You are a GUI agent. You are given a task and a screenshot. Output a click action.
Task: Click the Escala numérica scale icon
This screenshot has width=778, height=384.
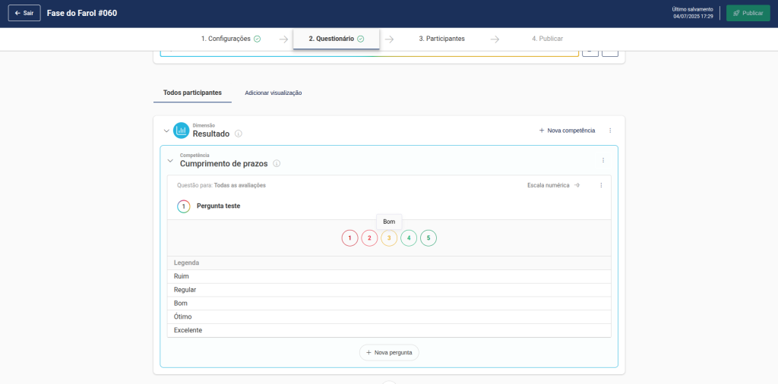click(x=577, y=185)
